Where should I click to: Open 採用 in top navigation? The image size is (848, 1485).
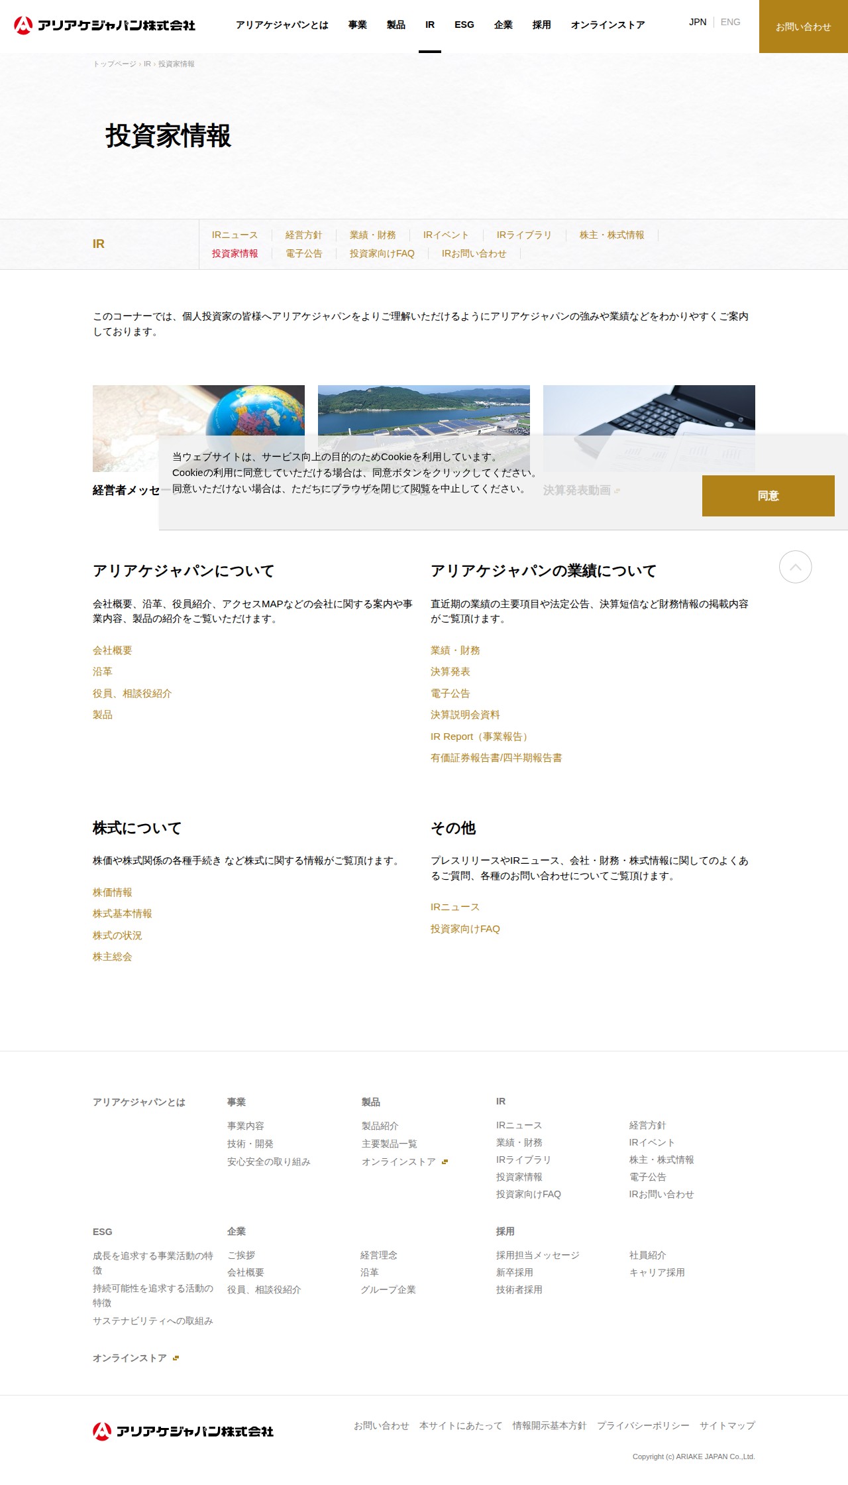[x=542, y=25]
